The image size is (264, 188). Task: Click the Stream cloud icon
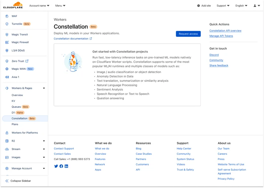[7, 149]
